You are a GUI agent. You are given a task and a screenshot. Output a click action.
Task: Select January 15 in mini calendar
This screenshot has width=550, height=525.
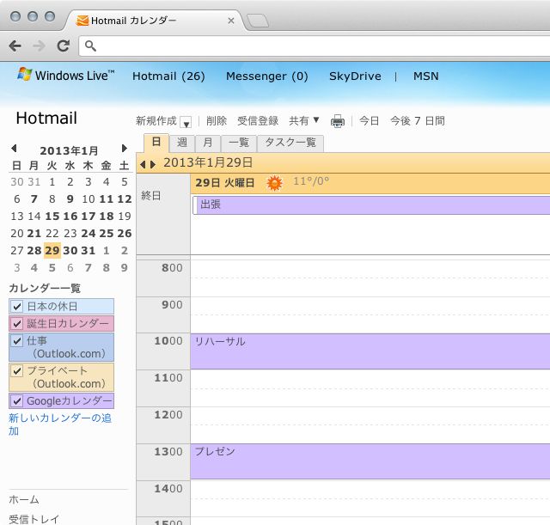52,216
